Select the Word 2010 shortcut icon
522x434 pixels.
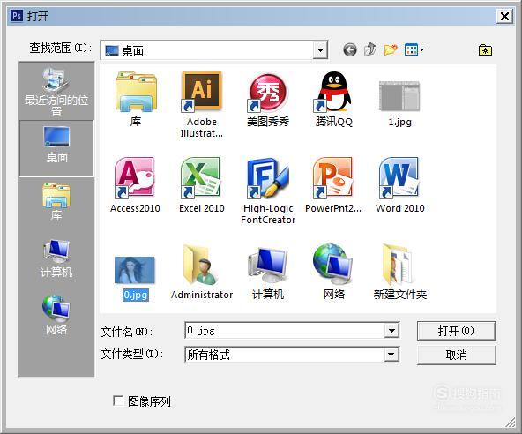click(399, 177)
